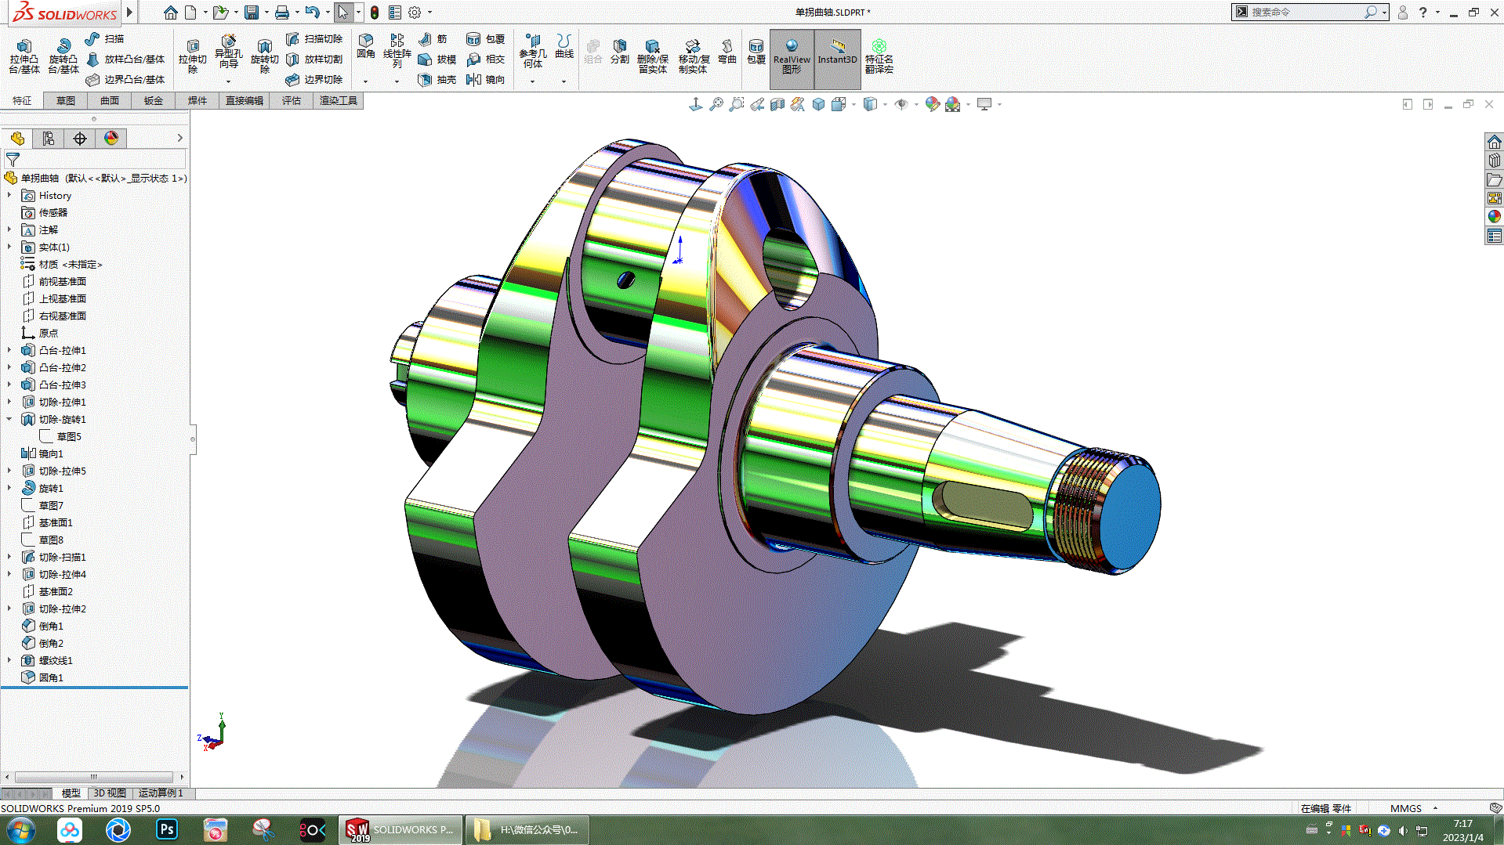
Task: Click the command search box (搜索命令)
Action: (1309, 13)
